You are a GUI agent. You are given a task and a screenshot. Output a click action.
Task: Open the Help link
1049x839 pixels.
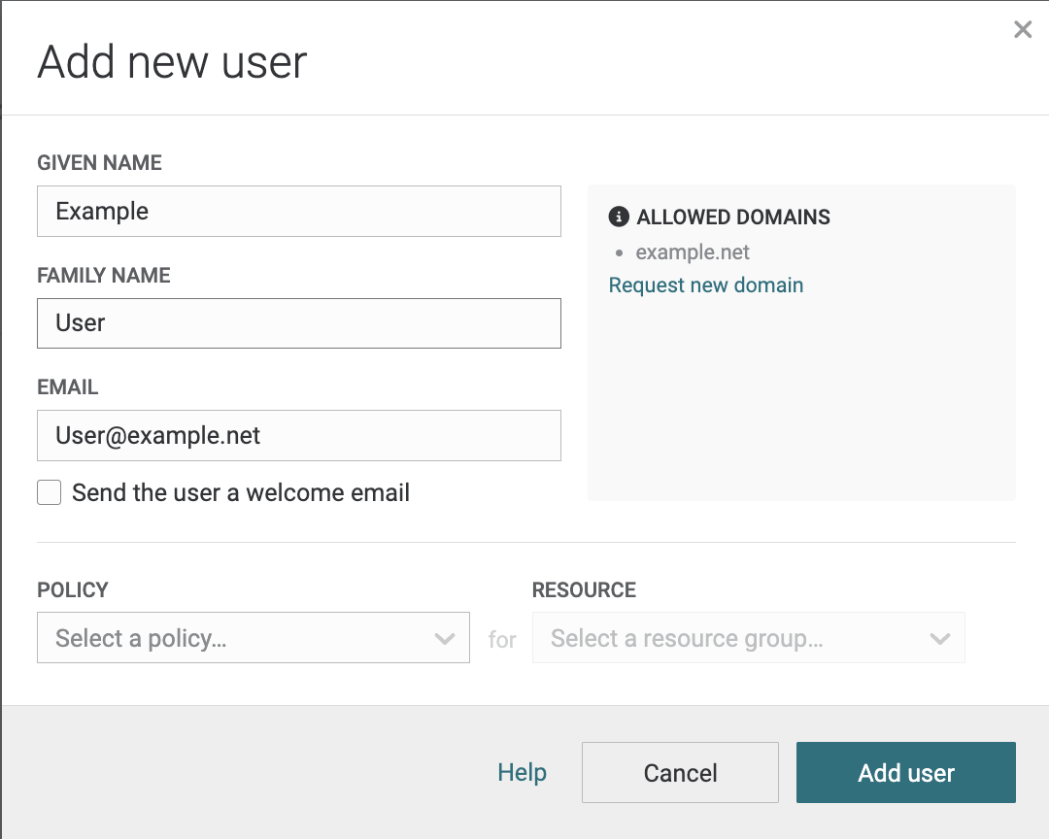522,772
